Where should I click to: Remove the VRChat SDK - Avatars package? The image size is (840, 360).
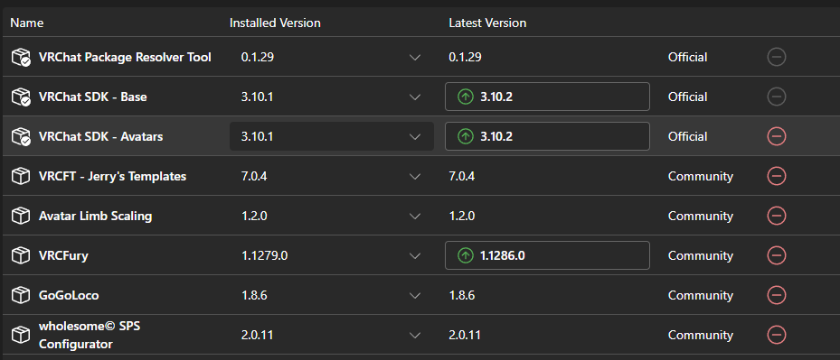[x=776, y=136]
